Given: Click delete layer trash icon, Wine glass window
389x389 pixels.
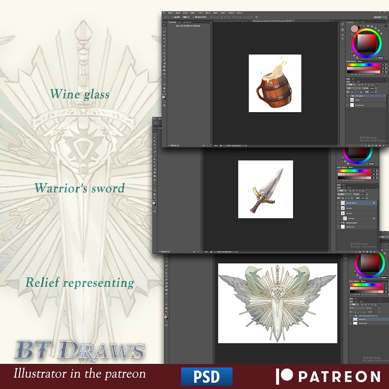Looking at the screenshot, I should 383,146.
